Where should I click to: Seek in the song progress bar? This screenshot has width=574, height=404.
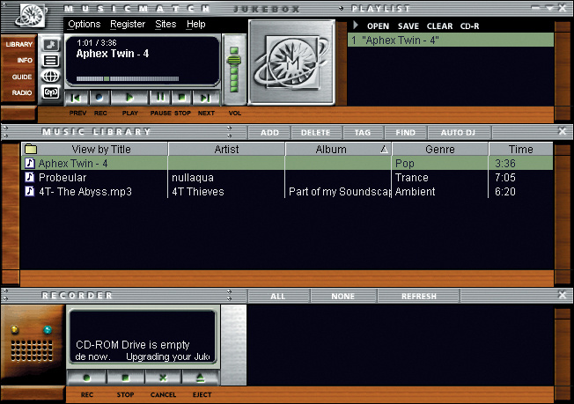pyautogui.click(x=128, y=78)
